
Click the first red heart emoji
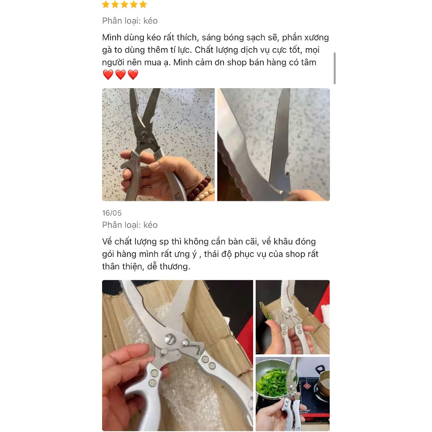(x=108, y=75)
